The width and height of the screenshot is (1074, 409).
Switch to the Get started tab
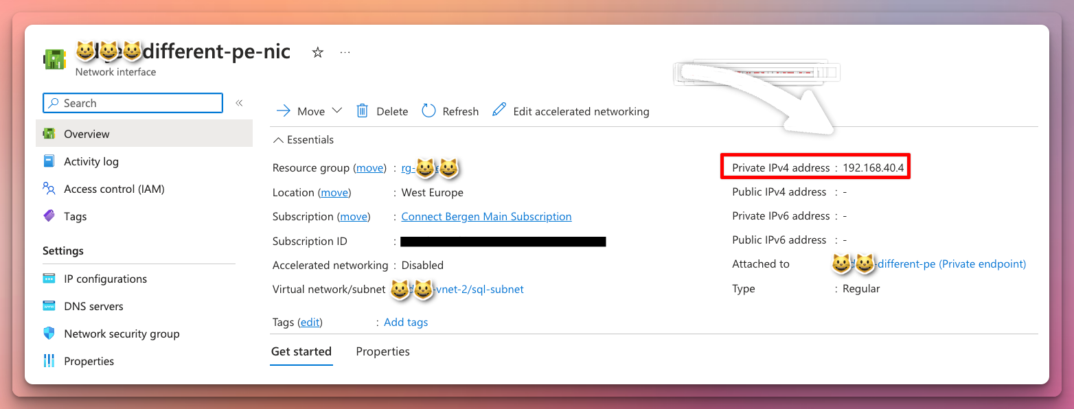tap(301, 351)
